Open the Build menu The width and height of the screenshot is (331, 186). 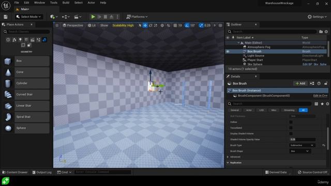pyautogui.click(x=66, y=3)
